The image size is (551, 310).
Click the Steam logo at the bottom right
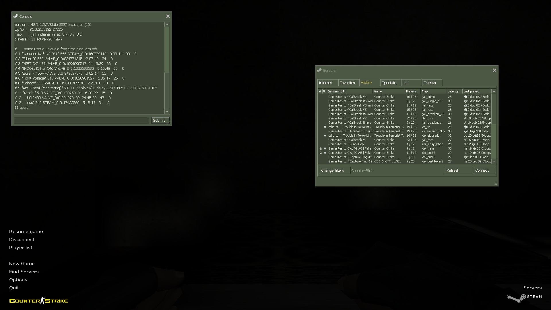[524, 298]
